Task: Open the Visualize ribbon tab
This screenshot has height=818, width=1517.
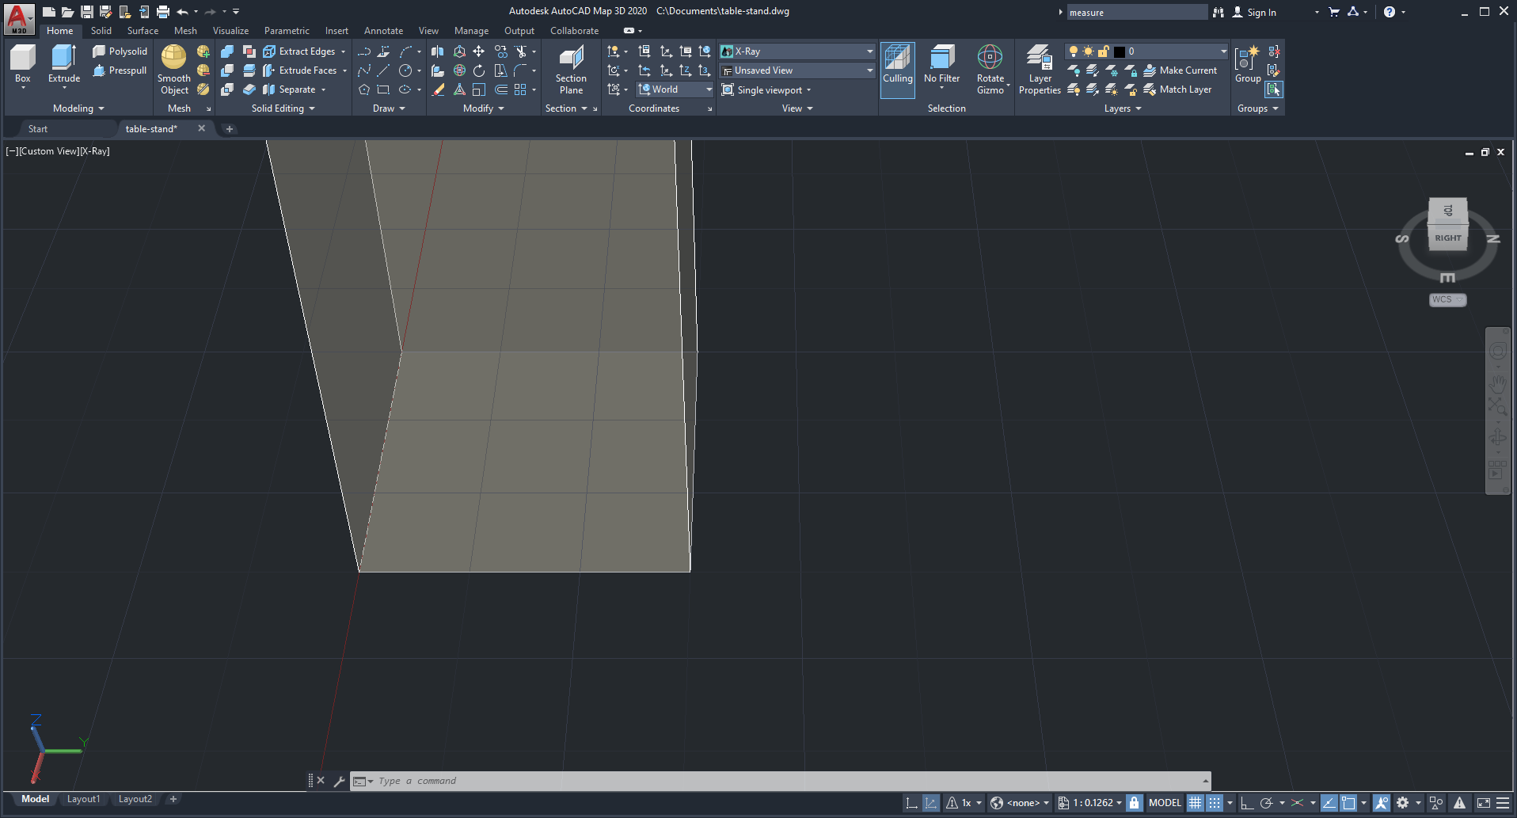Action: [230, 31]
